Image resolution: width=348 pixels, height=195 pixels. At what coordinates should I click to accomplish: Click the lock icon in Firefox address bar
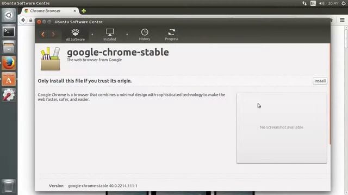point(31,20)
